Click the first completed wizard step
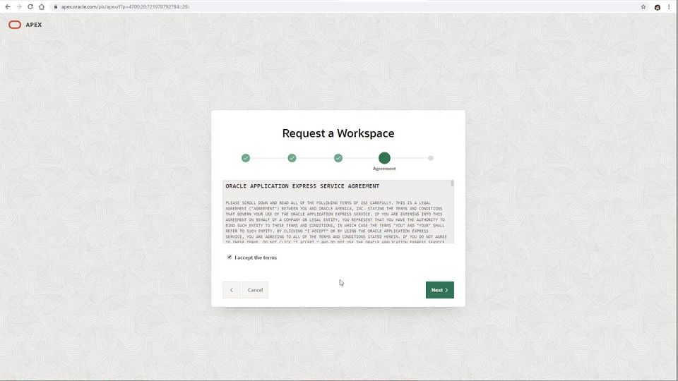The width and height of the screenshot is (678, 381). coord(246,158)
